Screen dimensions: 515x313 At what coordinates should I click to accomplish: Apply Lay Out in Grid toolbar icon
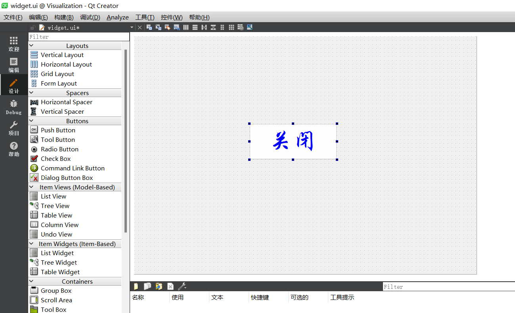point(232,27)
